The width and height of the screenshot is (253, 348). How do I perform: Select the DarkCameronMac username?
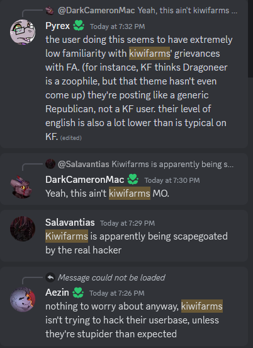pyautogui.click(x=84, y=180)
